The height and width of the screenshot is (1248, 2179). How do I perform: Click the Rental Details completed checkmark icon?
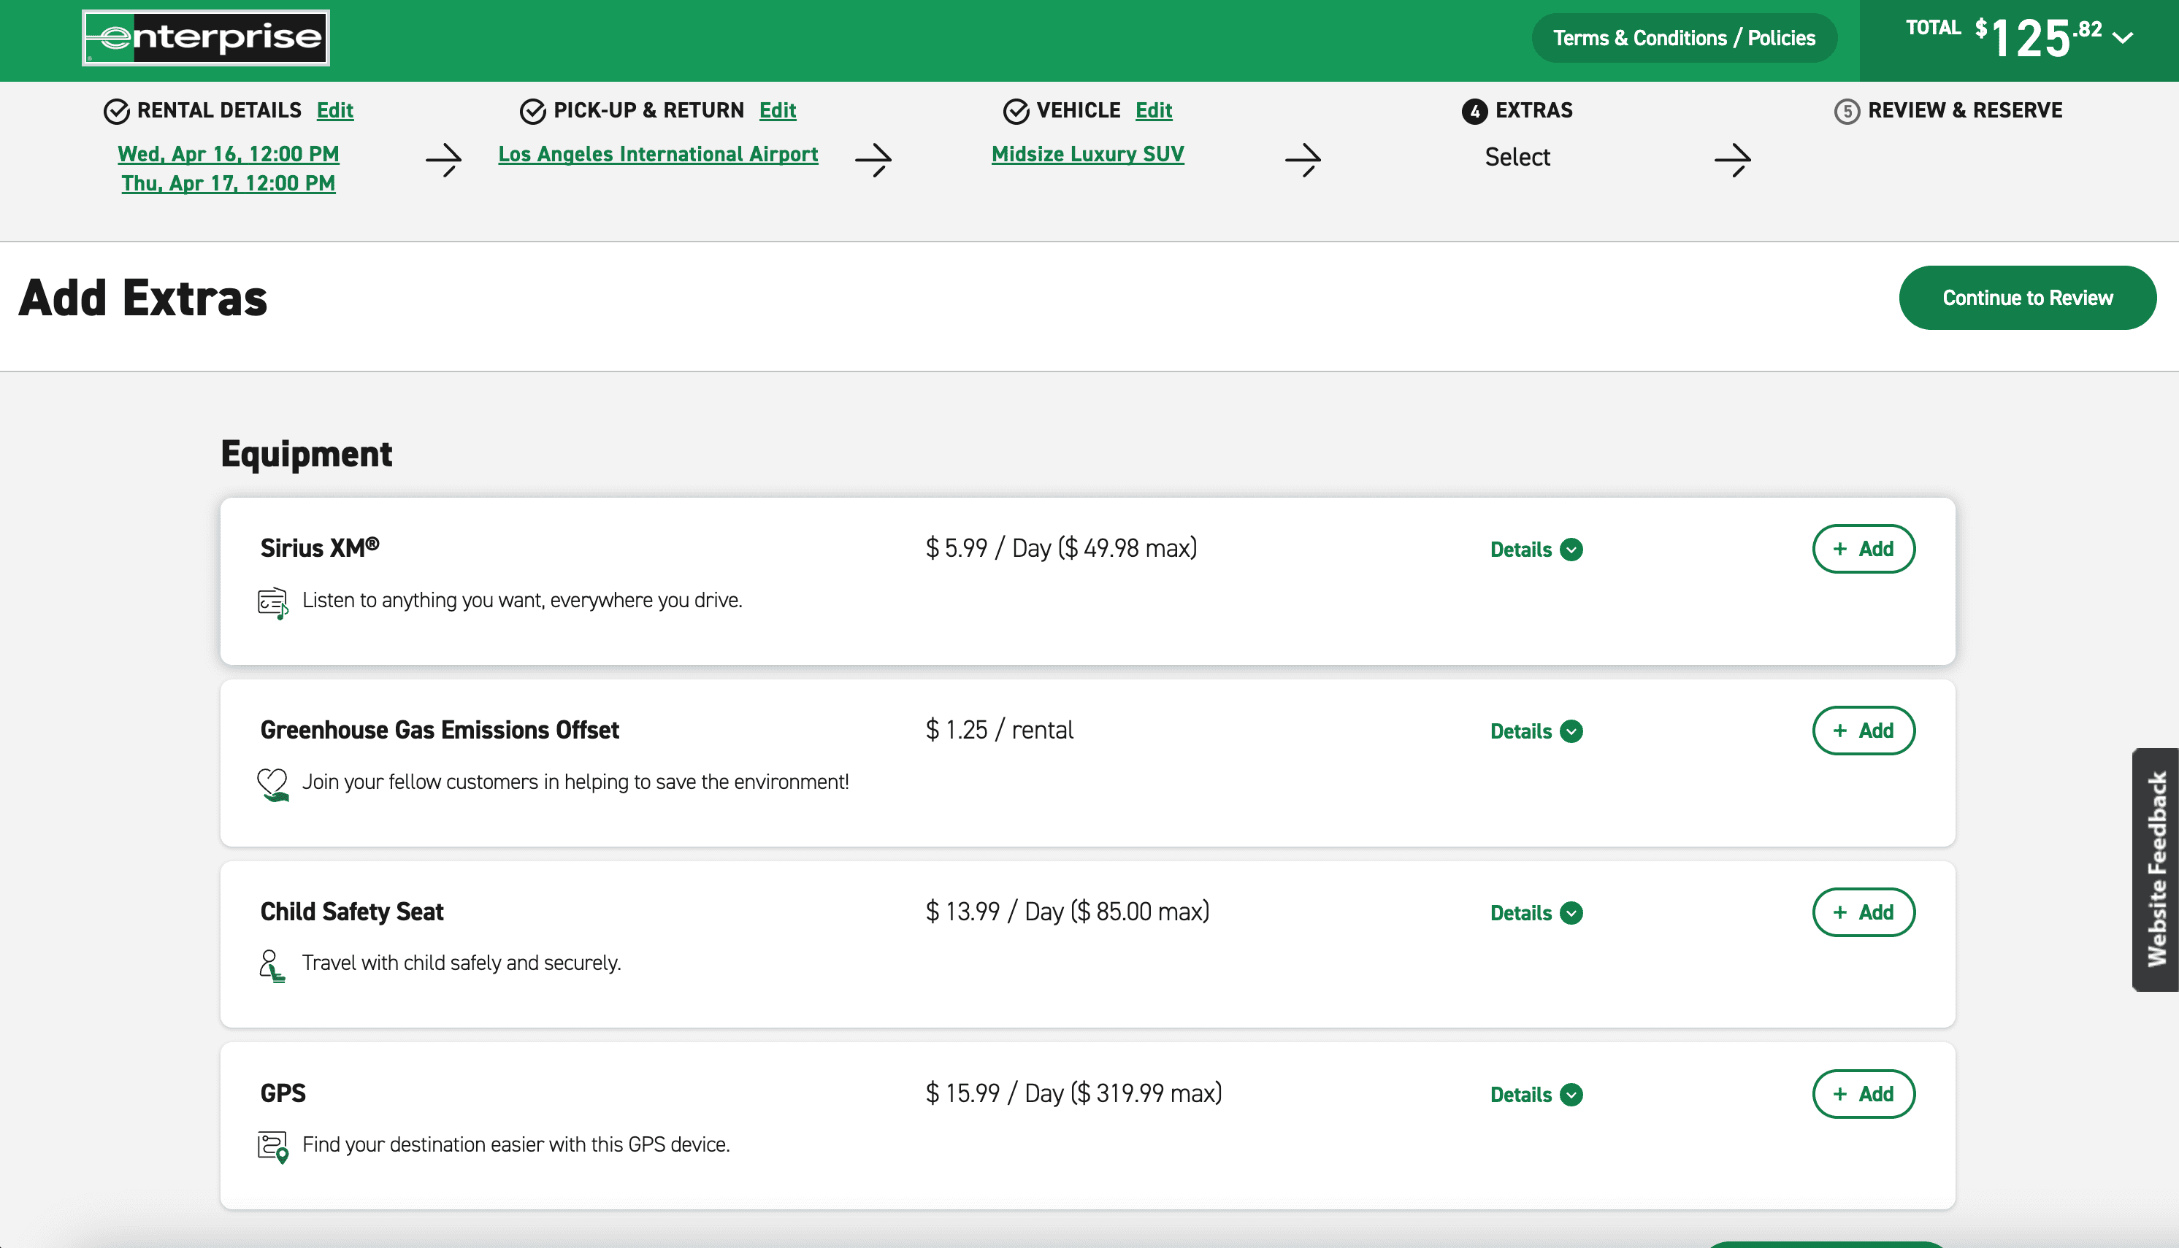coord(116,112)
